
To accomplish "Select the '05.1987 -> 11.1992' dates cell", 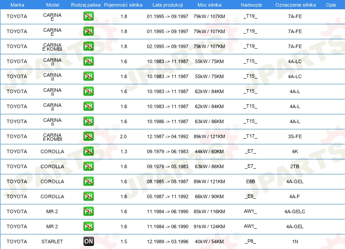I will tap(168, 196).
